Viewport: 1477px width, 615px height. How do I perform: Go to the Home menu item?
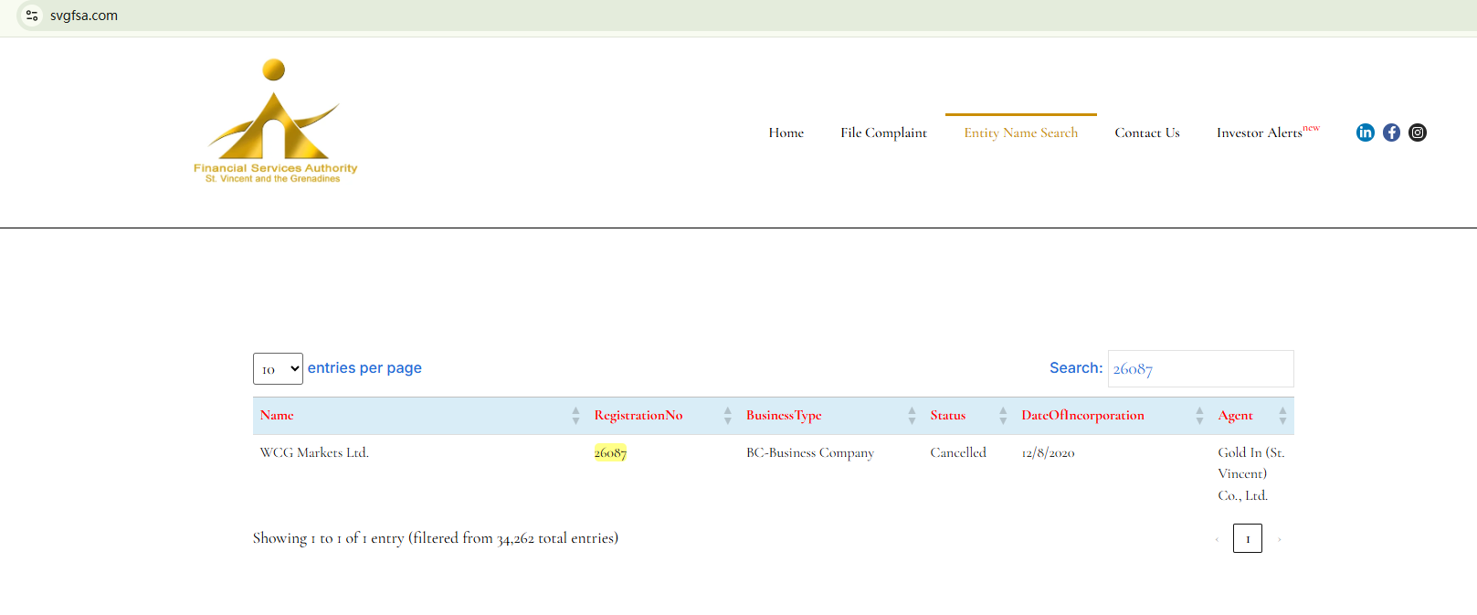786,133
